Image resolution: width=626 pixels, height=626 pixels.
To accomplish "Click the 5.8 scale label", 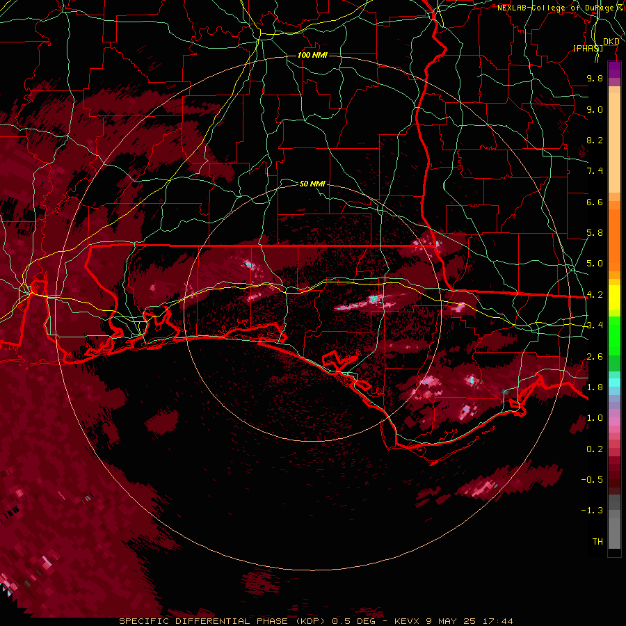I will pos(595,233).
